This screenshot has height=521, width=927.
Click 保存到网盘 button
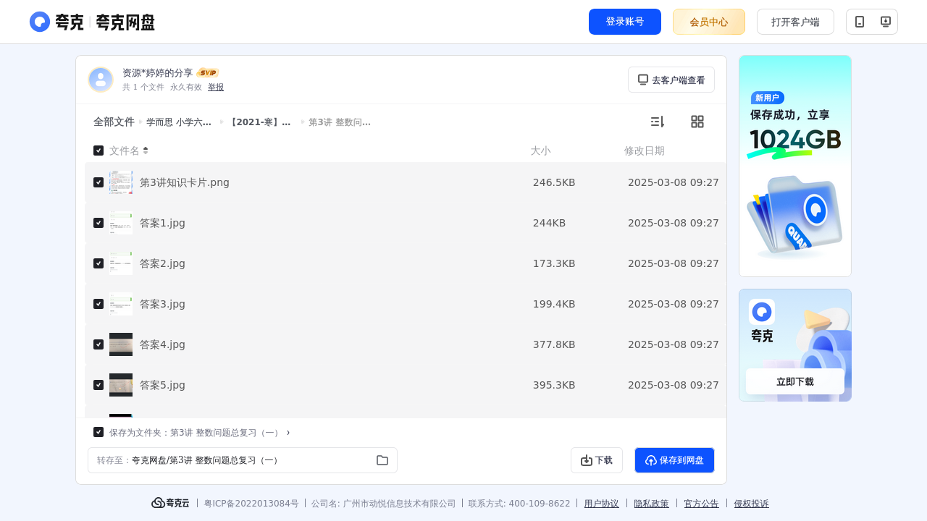click(674, 460)
